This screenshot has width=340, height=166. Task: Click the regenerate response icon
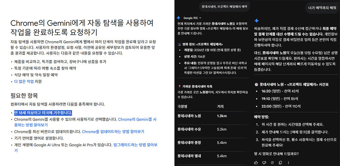point(272,163)
